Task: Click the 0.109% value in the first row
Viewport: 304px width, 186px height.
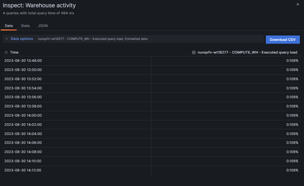Action: [x=293, y=61]
